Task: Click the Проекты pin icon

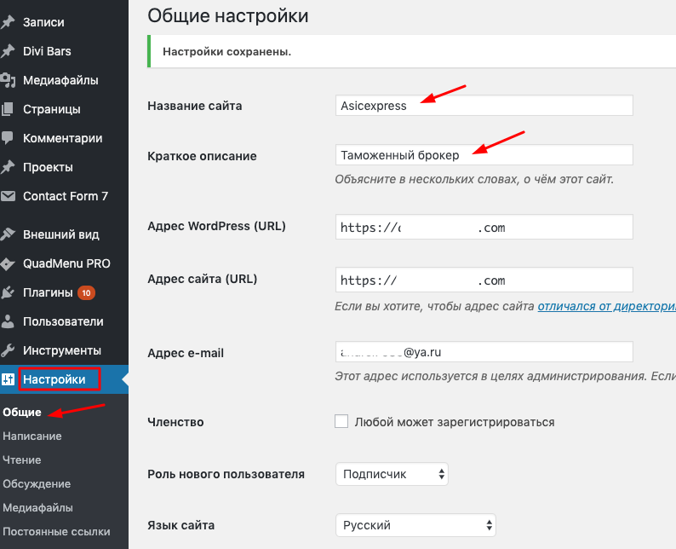Action: (x=8, y=167)
